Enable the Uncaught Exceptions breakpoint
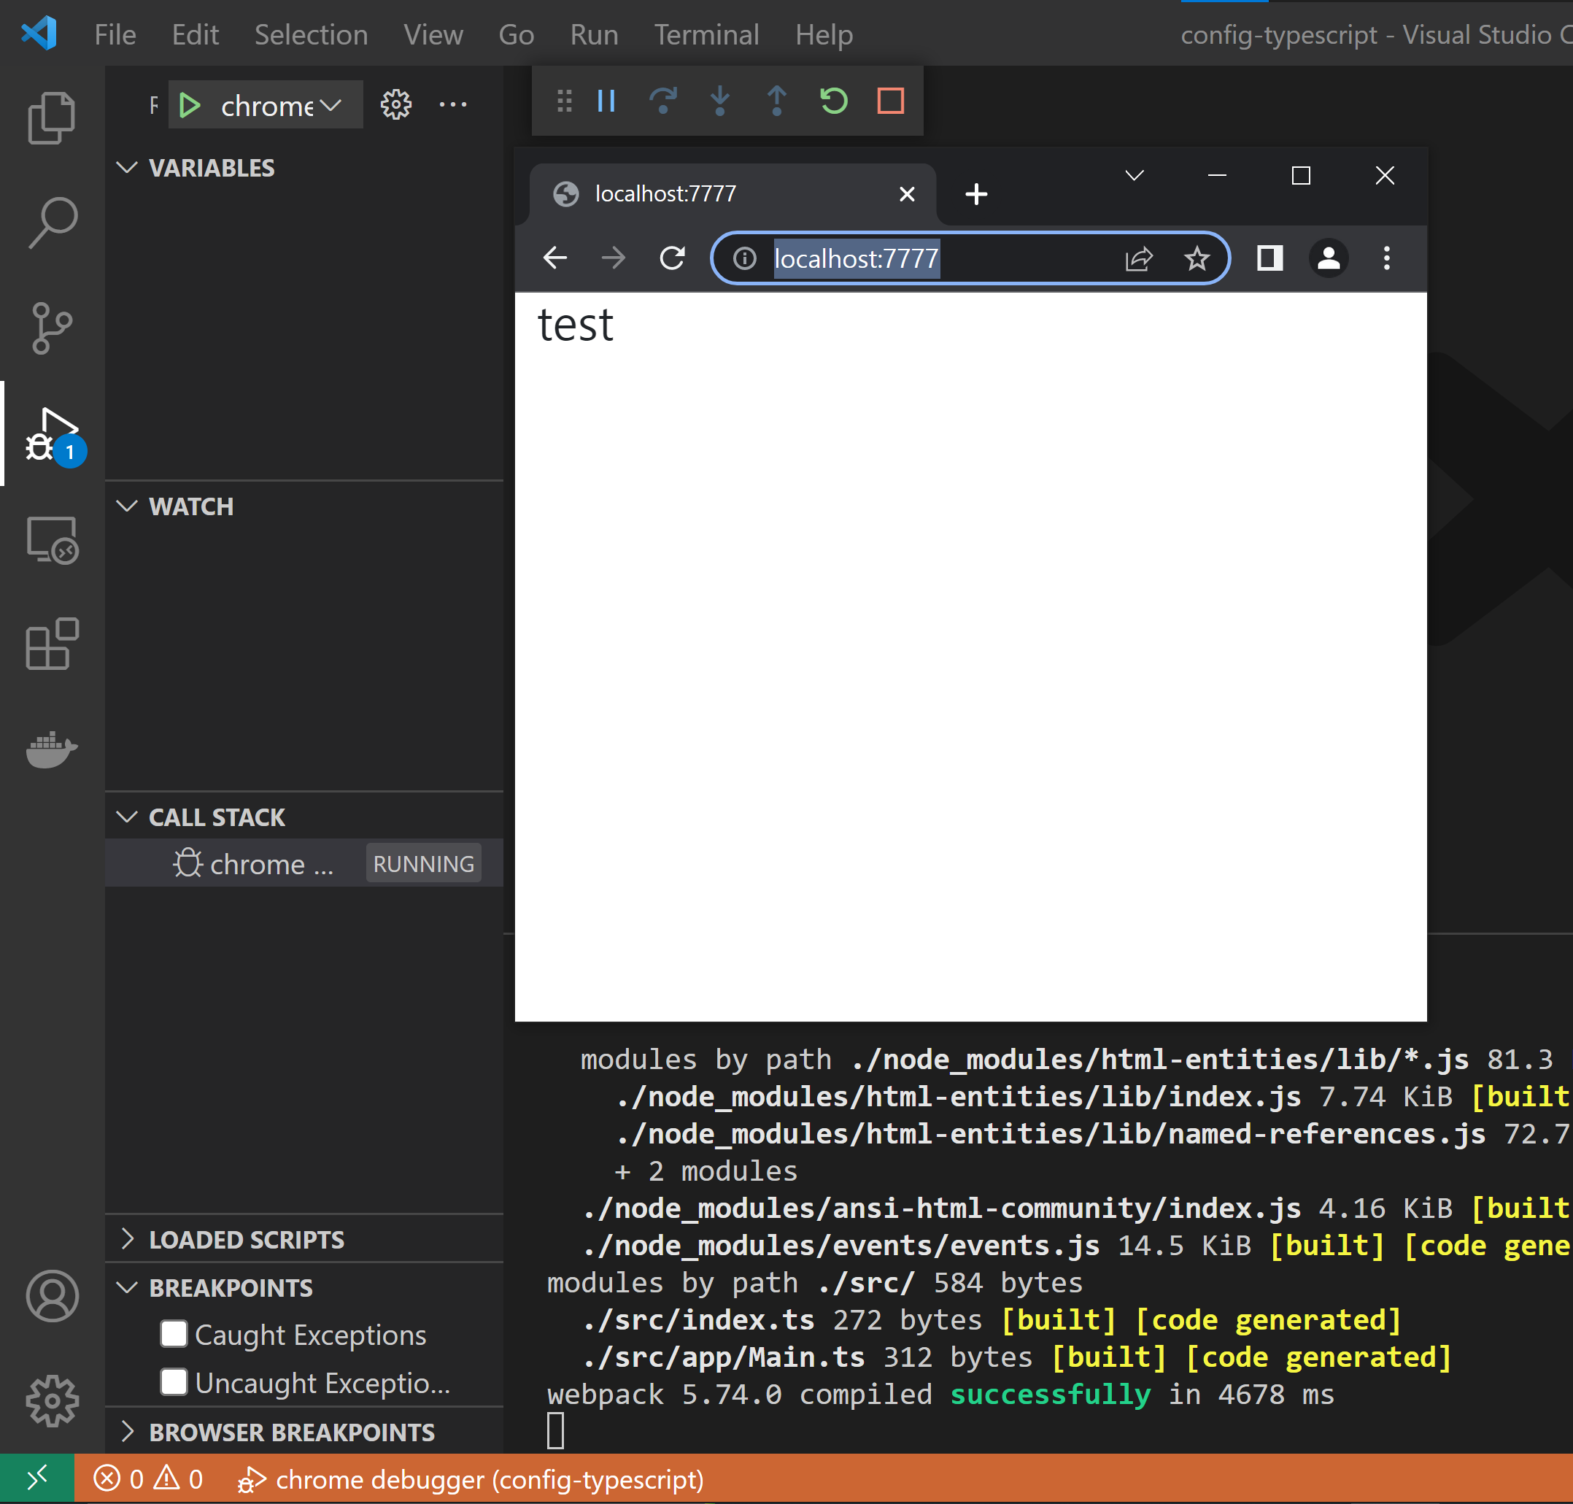The width and height of the screenshot is (1573, 1504). point(174,1381)
